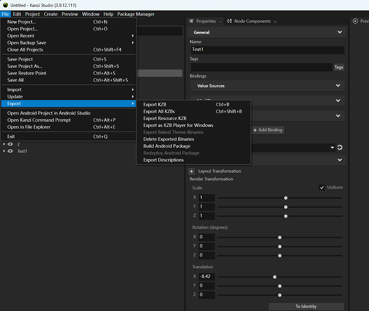The height and width of the screenshot is (311, 369).
Task: Click the To Identity button
Action: 306,306
